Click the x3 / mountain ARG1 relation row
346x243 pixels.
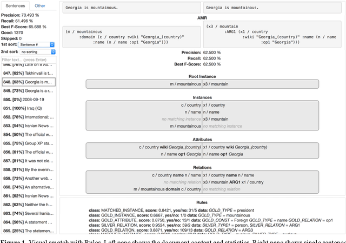click(260, 182)
